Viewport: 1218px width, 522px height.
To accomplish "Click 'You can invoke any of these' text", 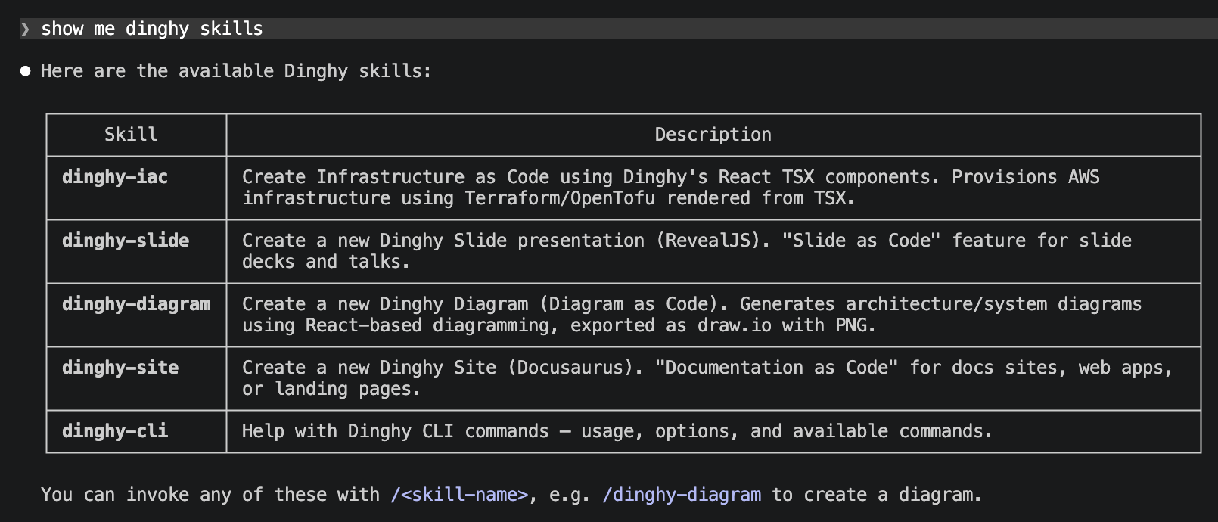I will click(210, 495).
